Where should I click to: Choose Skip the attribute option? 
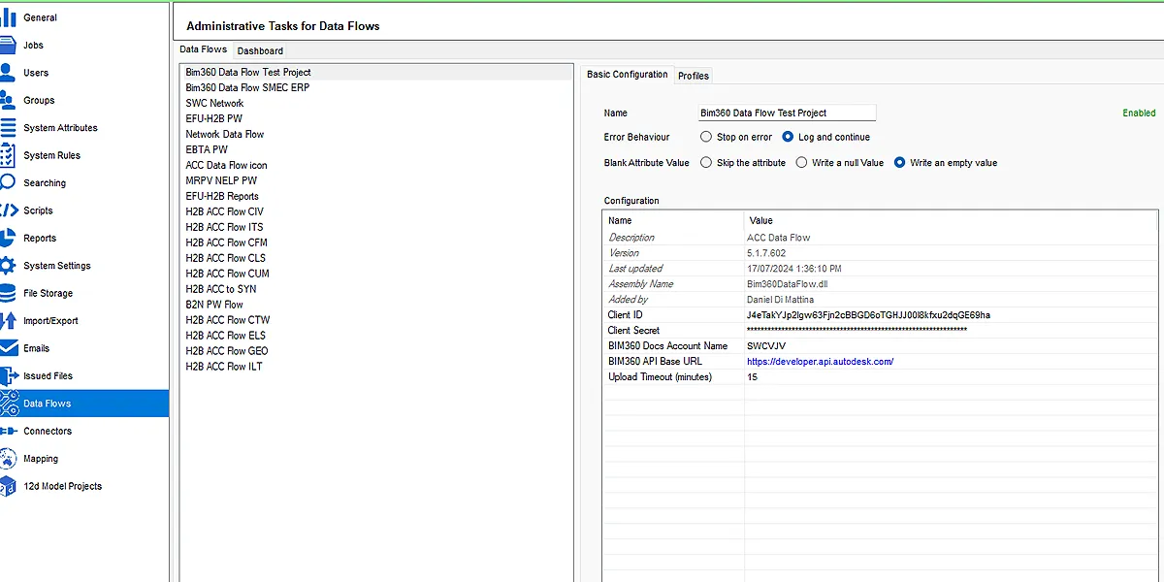pyautogui.click(x=706, y=163)
